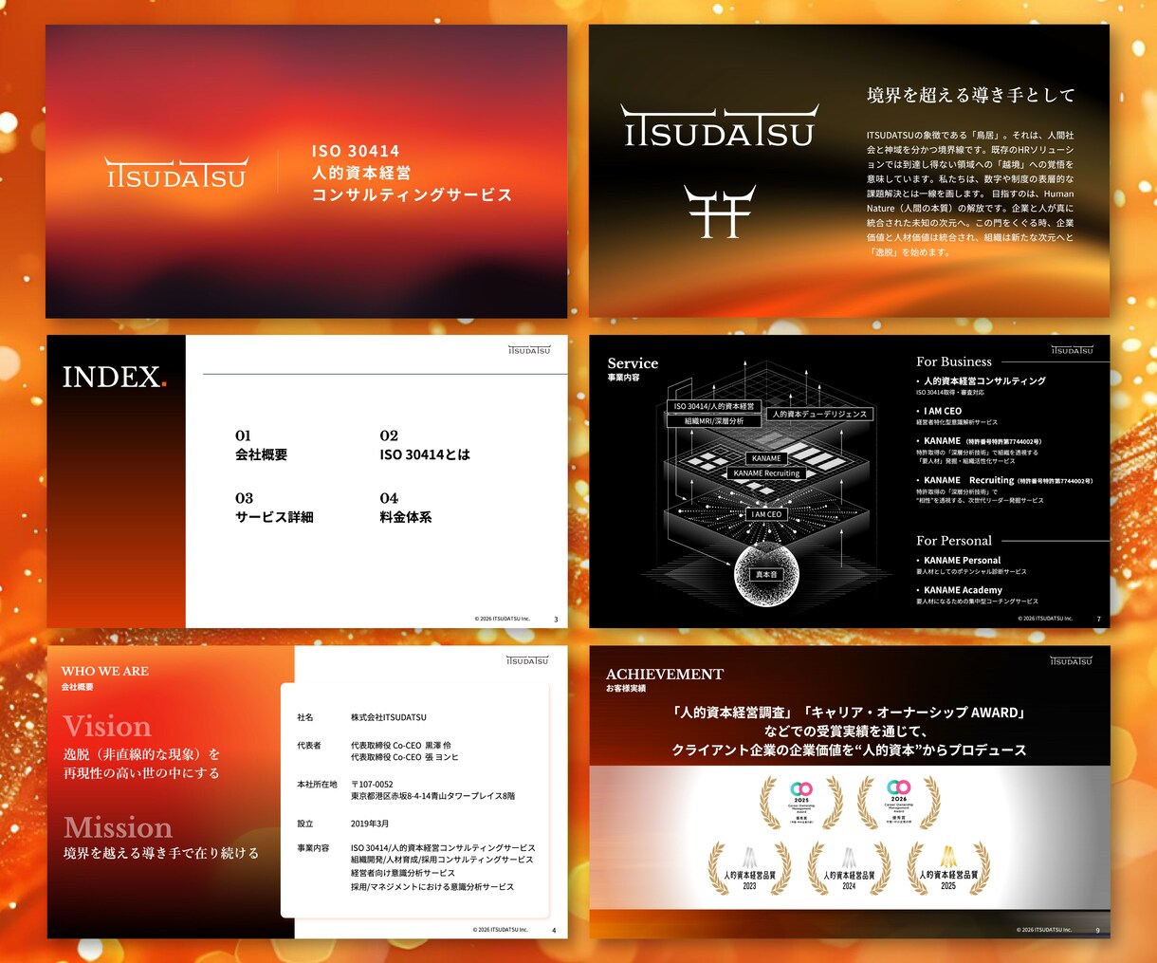Viewport: 1157px width, 963px height.
Task: Select the I AM CEO bullet in For Business
Action: click(957, 416)
